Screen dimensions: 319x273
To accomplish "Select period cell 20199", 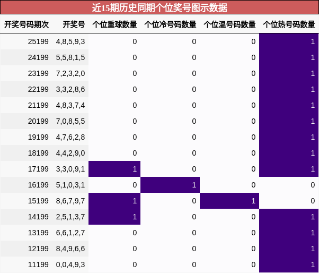I will click(38, 121).
